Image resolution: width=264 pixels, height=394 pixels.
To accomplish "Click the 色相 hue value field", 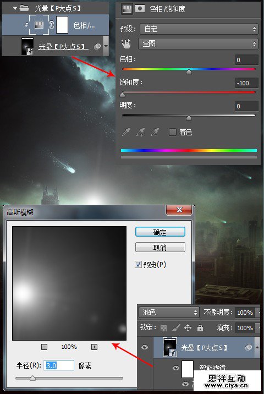I will 246,60.
